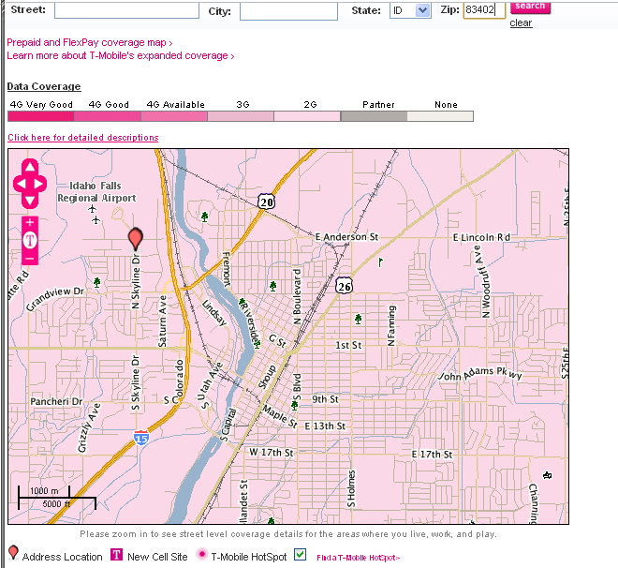This screenshot has width=618, height=568.
Task: Click the John Adams Pkwy label on map
Action: [480, 374]
